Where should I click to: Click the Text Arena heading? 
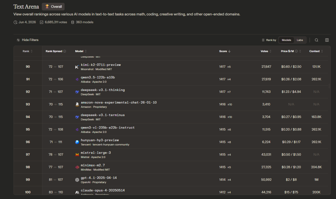coord(26,7)
